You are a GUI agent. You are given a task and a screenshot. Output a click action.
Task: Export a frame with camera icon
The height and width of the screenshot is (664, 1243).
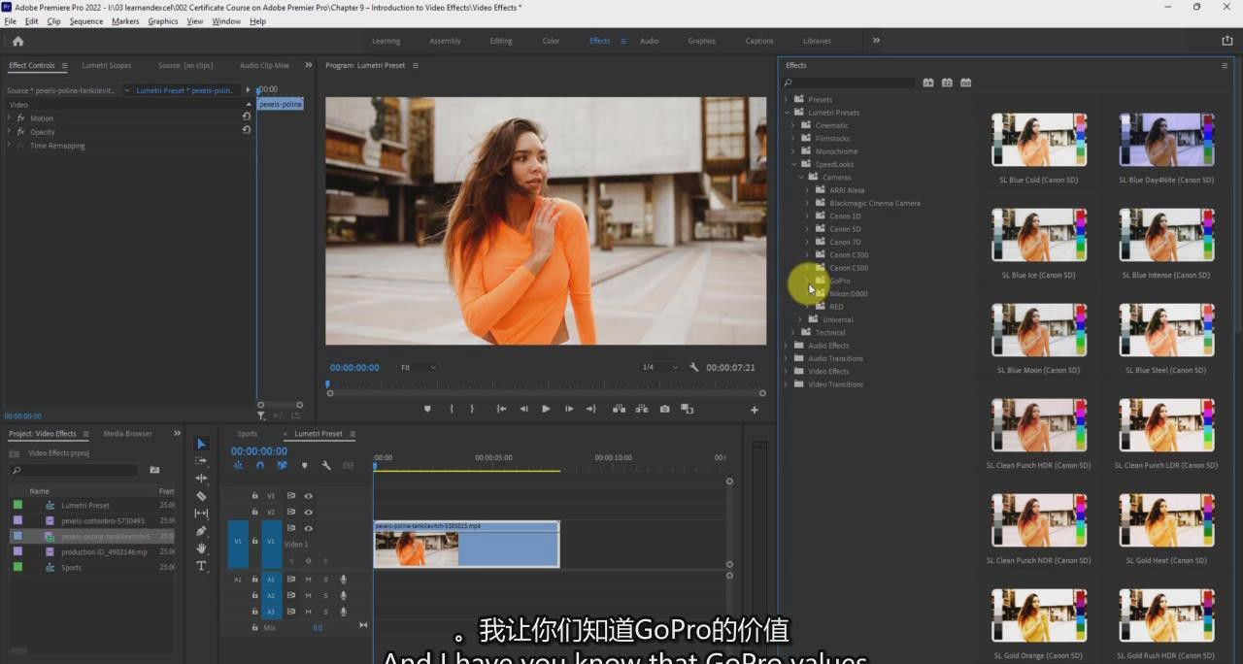click(x=665, y=409)
